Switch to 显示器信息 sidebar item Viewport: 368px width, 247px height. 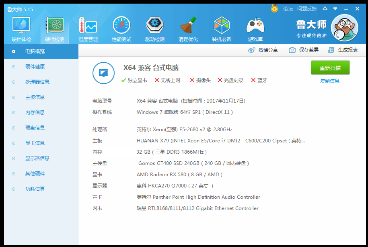pyautogui.click(x=41, y=158)
